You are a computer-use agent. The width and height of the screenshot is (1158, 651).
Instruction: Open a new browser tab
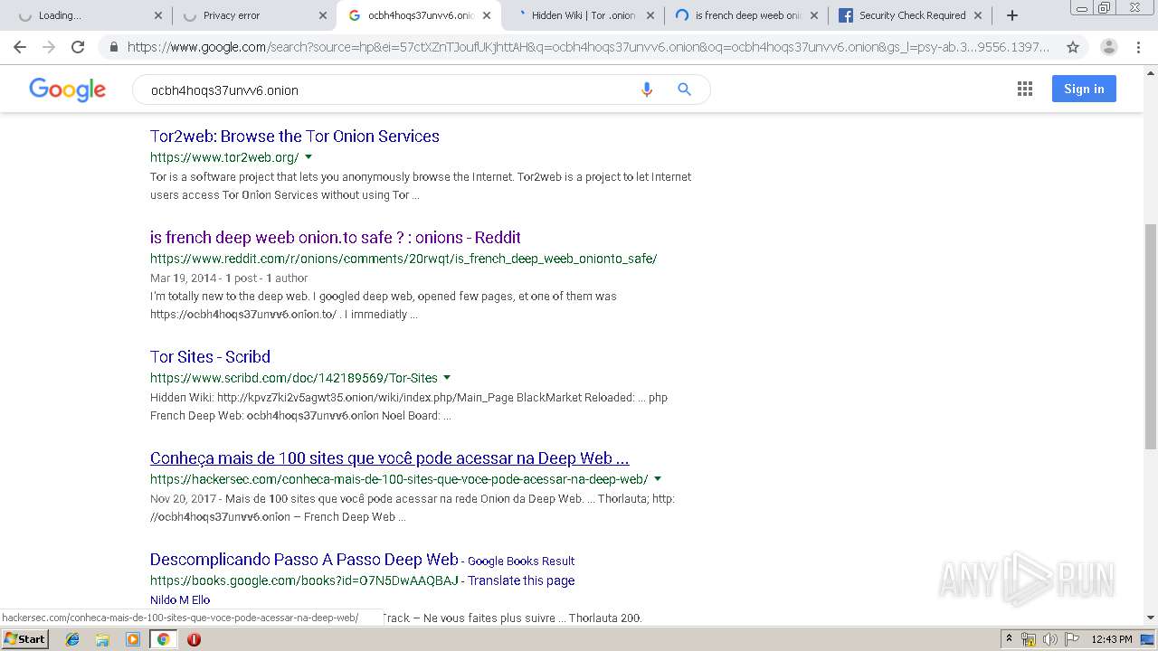coord(1012,15)
